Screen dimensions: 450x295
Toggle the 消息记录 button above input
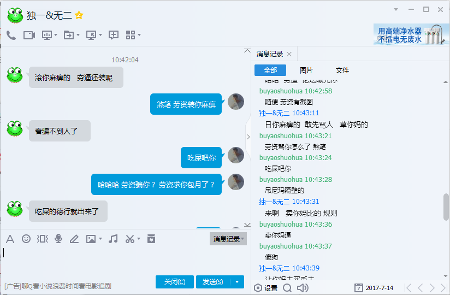pyautogui.click(x=228, y=239)
